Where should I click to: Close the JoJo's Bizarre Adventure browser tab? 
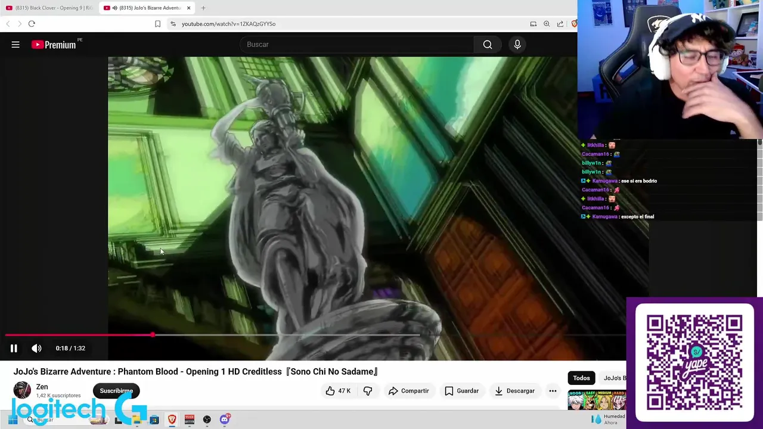(x=189, y=8)
